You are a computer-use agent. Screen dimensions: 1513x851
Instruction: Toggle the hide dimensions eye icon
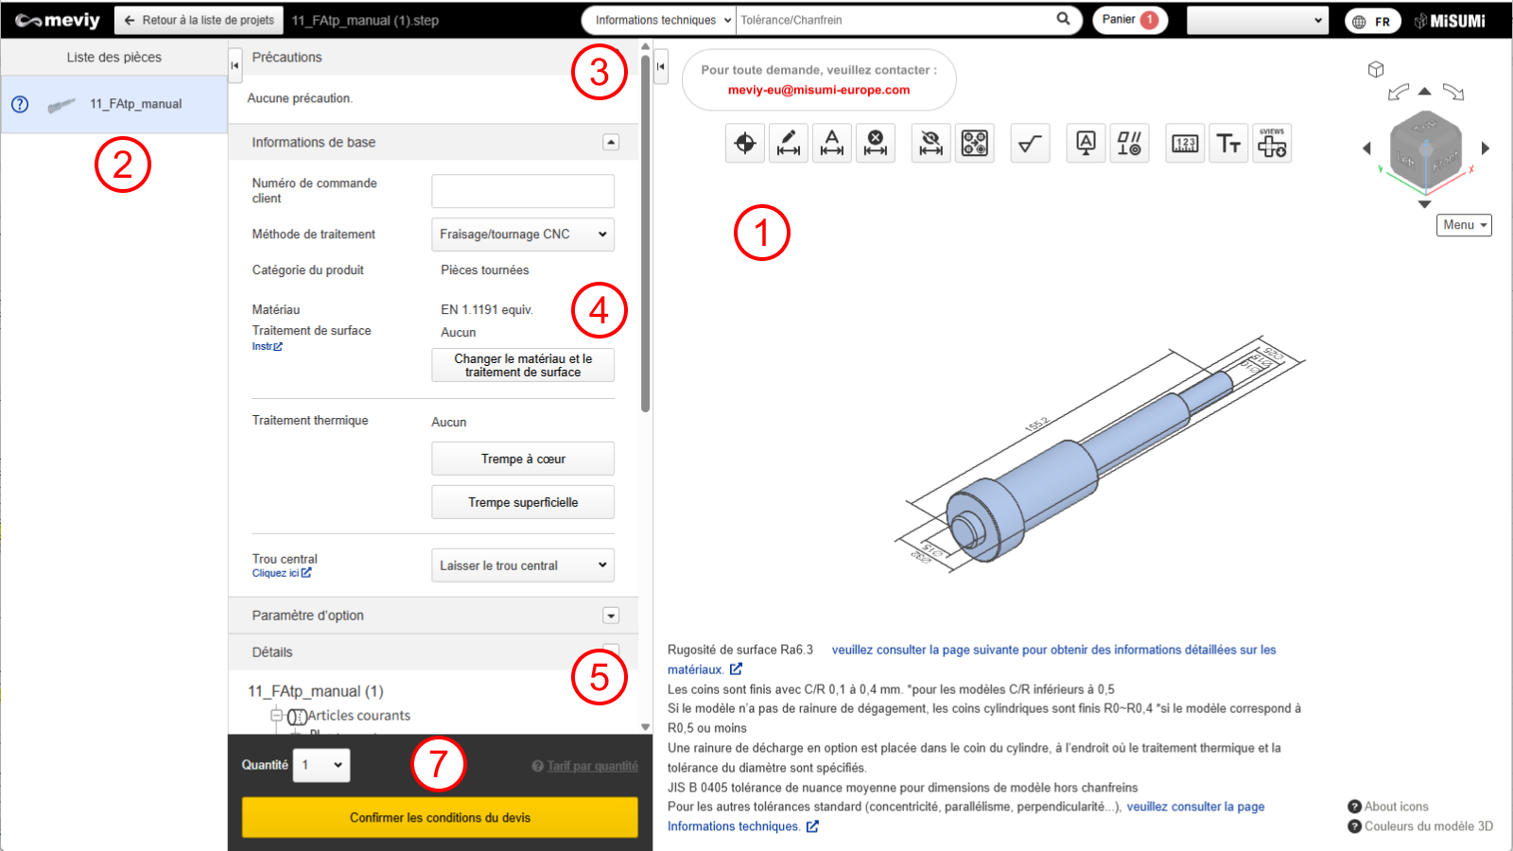(931, 144)
